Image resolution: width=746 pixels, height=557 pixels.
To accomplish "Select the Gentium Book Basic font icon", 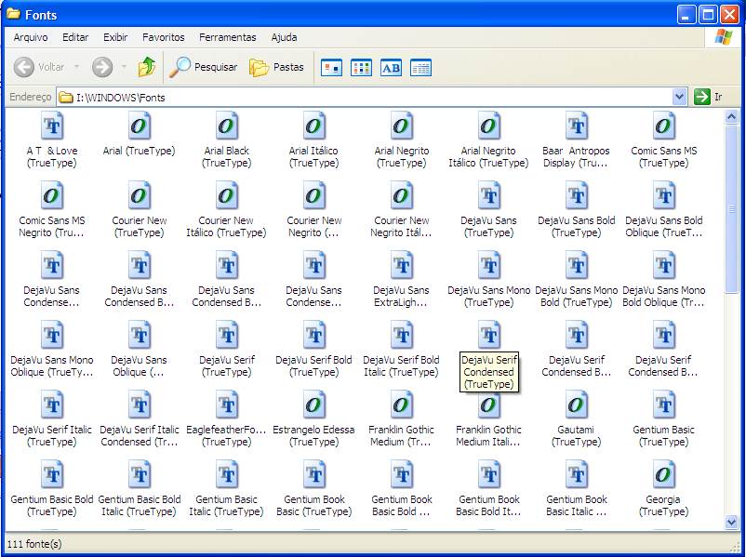I will pyautogui.click(x=314, y=475).
